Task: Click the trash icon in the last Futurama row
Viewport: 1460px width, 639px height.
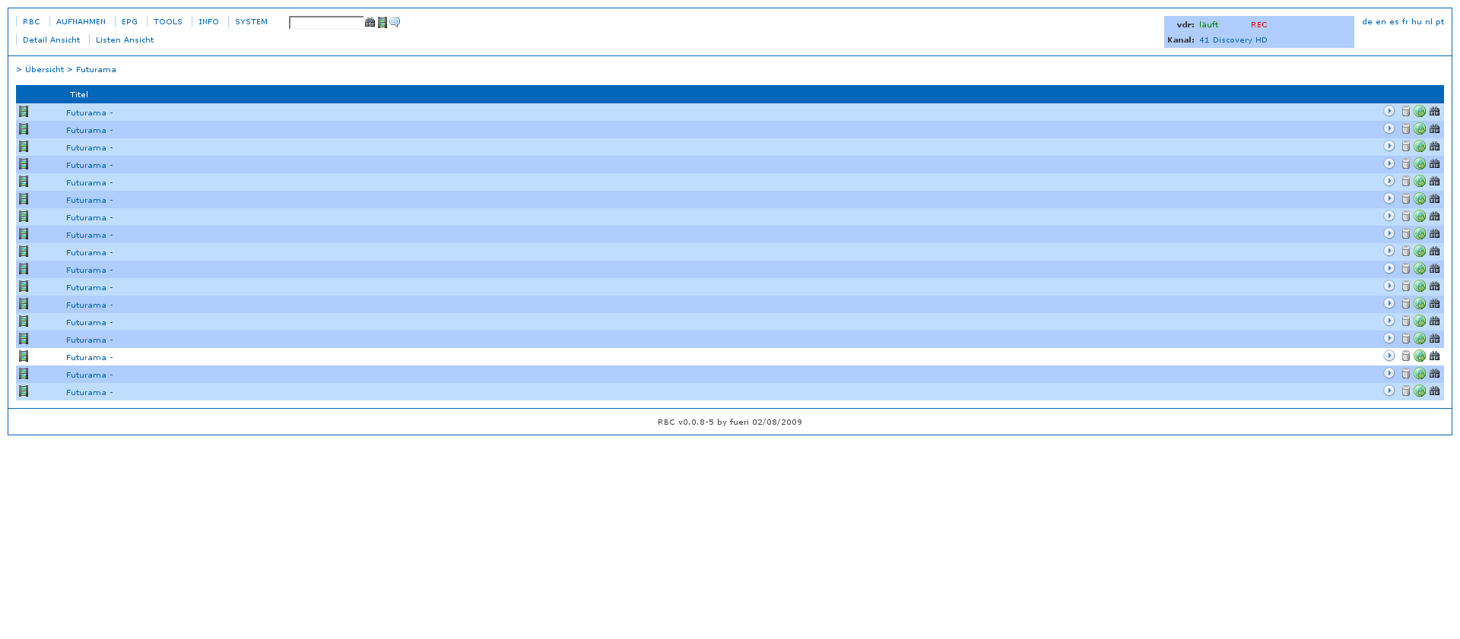Action: 1406,391
